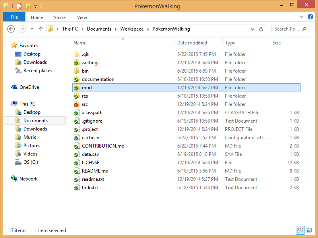318x238 pixels.
Task: Open OneDrive in the navigation pane
Action: (x=29, y=87)
